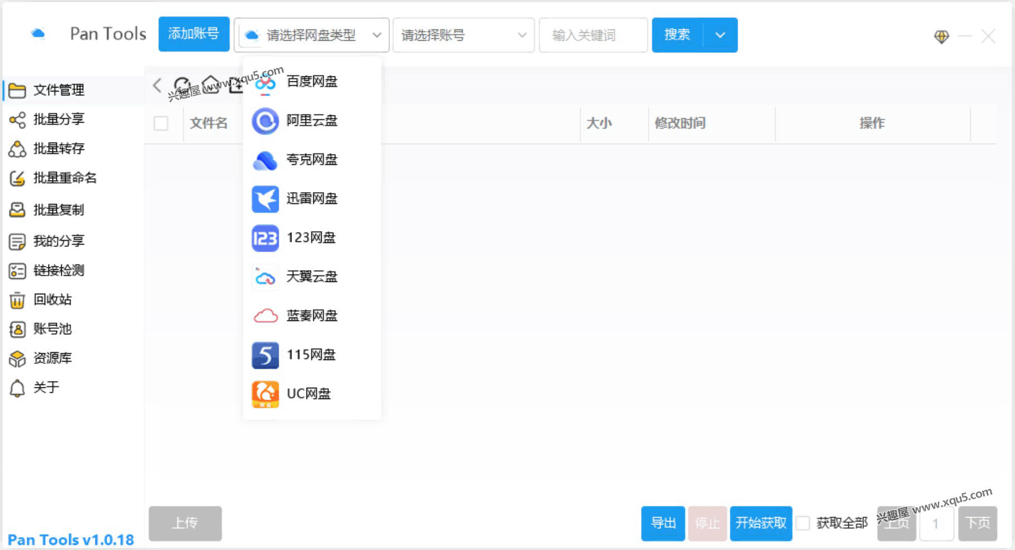Click the Quark Netdisk logo icon
Viewport: 1015px width, 550px height.
coord(265,160)
